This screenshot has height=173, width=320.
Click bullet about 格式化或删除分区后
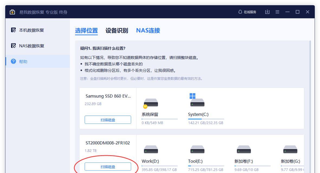[x=131, y=71]
